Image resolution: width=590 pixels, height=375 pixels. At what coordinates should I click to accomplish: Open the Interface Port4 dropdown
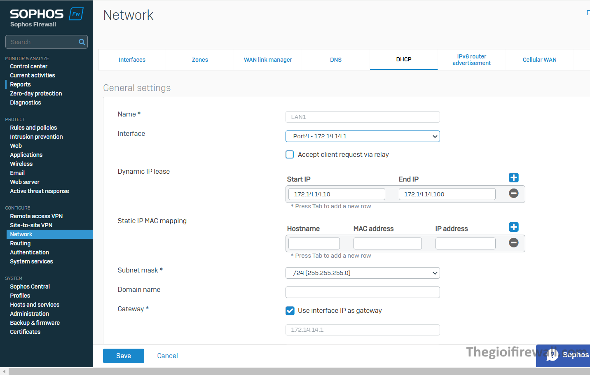(363, 136)
